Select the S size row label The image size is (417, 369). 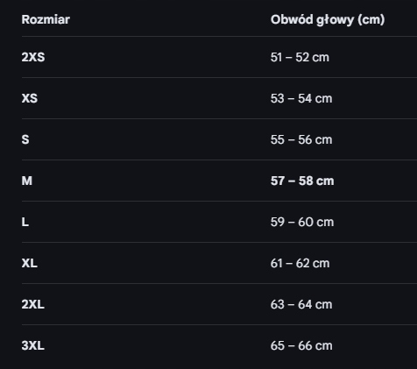point(25,139)
